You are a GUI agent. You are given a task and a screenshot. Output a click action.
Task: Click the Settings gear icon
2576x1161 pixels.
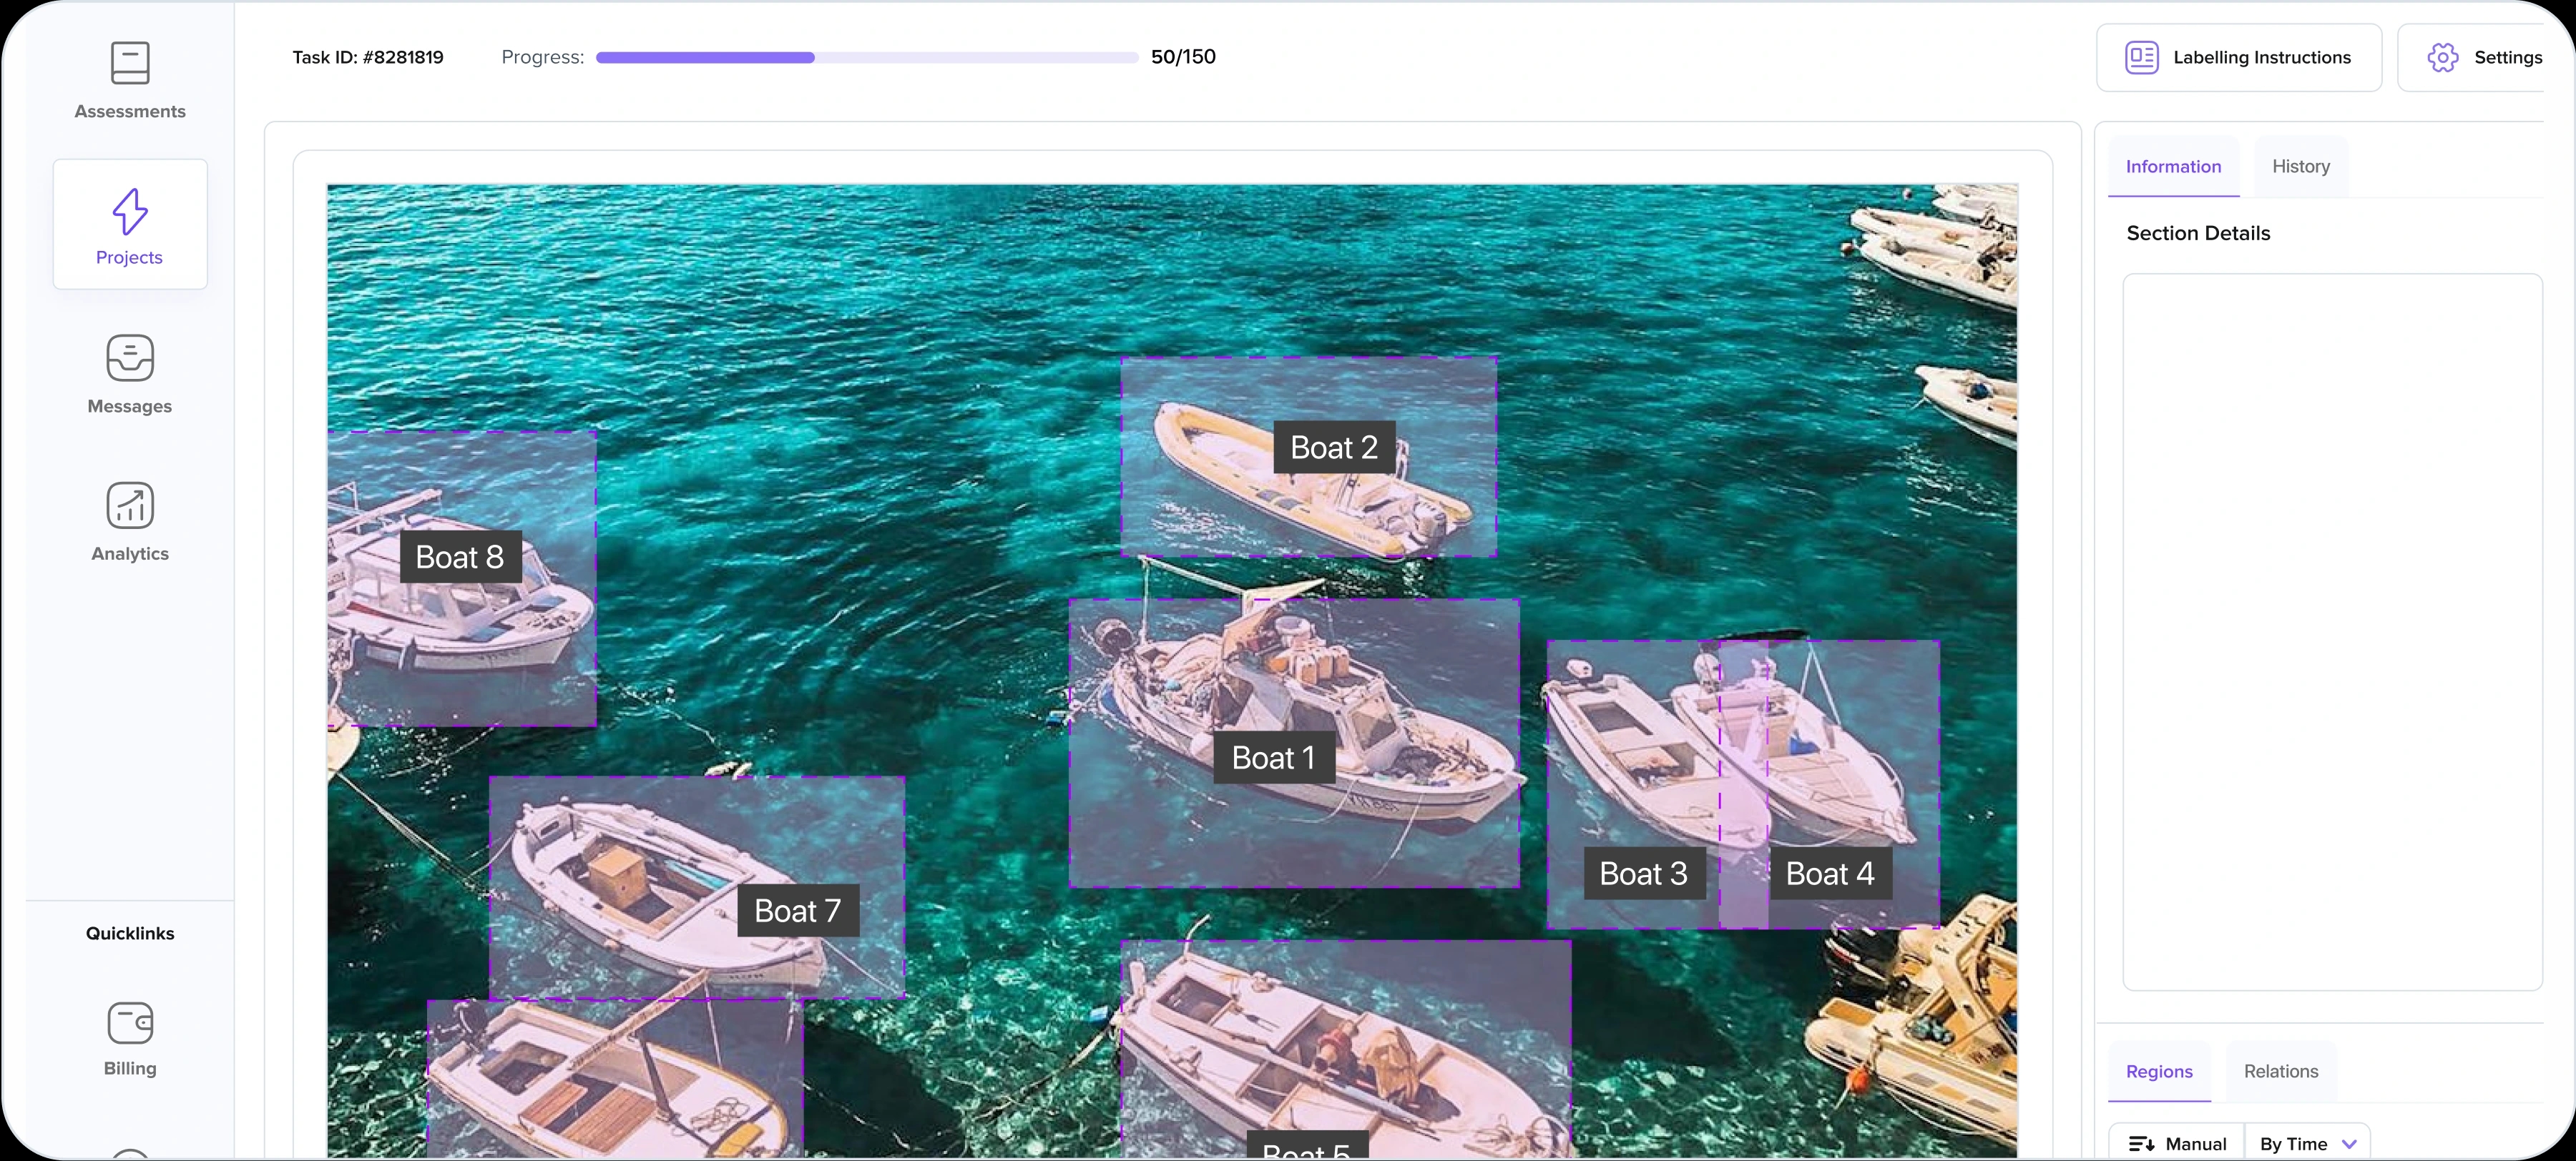(2442, 57)
